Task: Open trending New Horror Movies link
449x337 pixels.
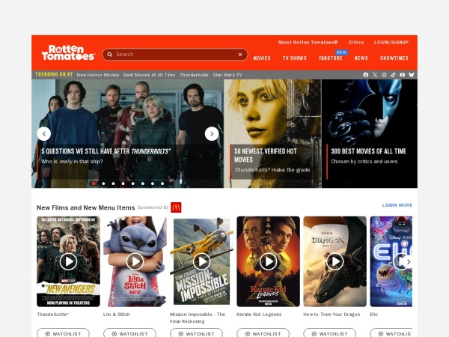Action: pos(97,75)
